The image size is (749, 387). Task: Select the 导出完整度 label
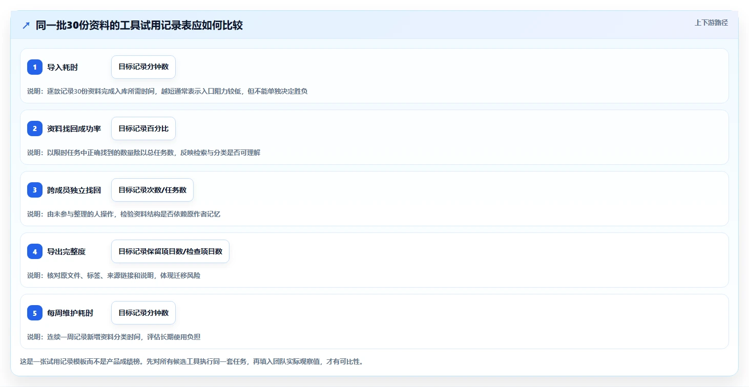[66, 251]
